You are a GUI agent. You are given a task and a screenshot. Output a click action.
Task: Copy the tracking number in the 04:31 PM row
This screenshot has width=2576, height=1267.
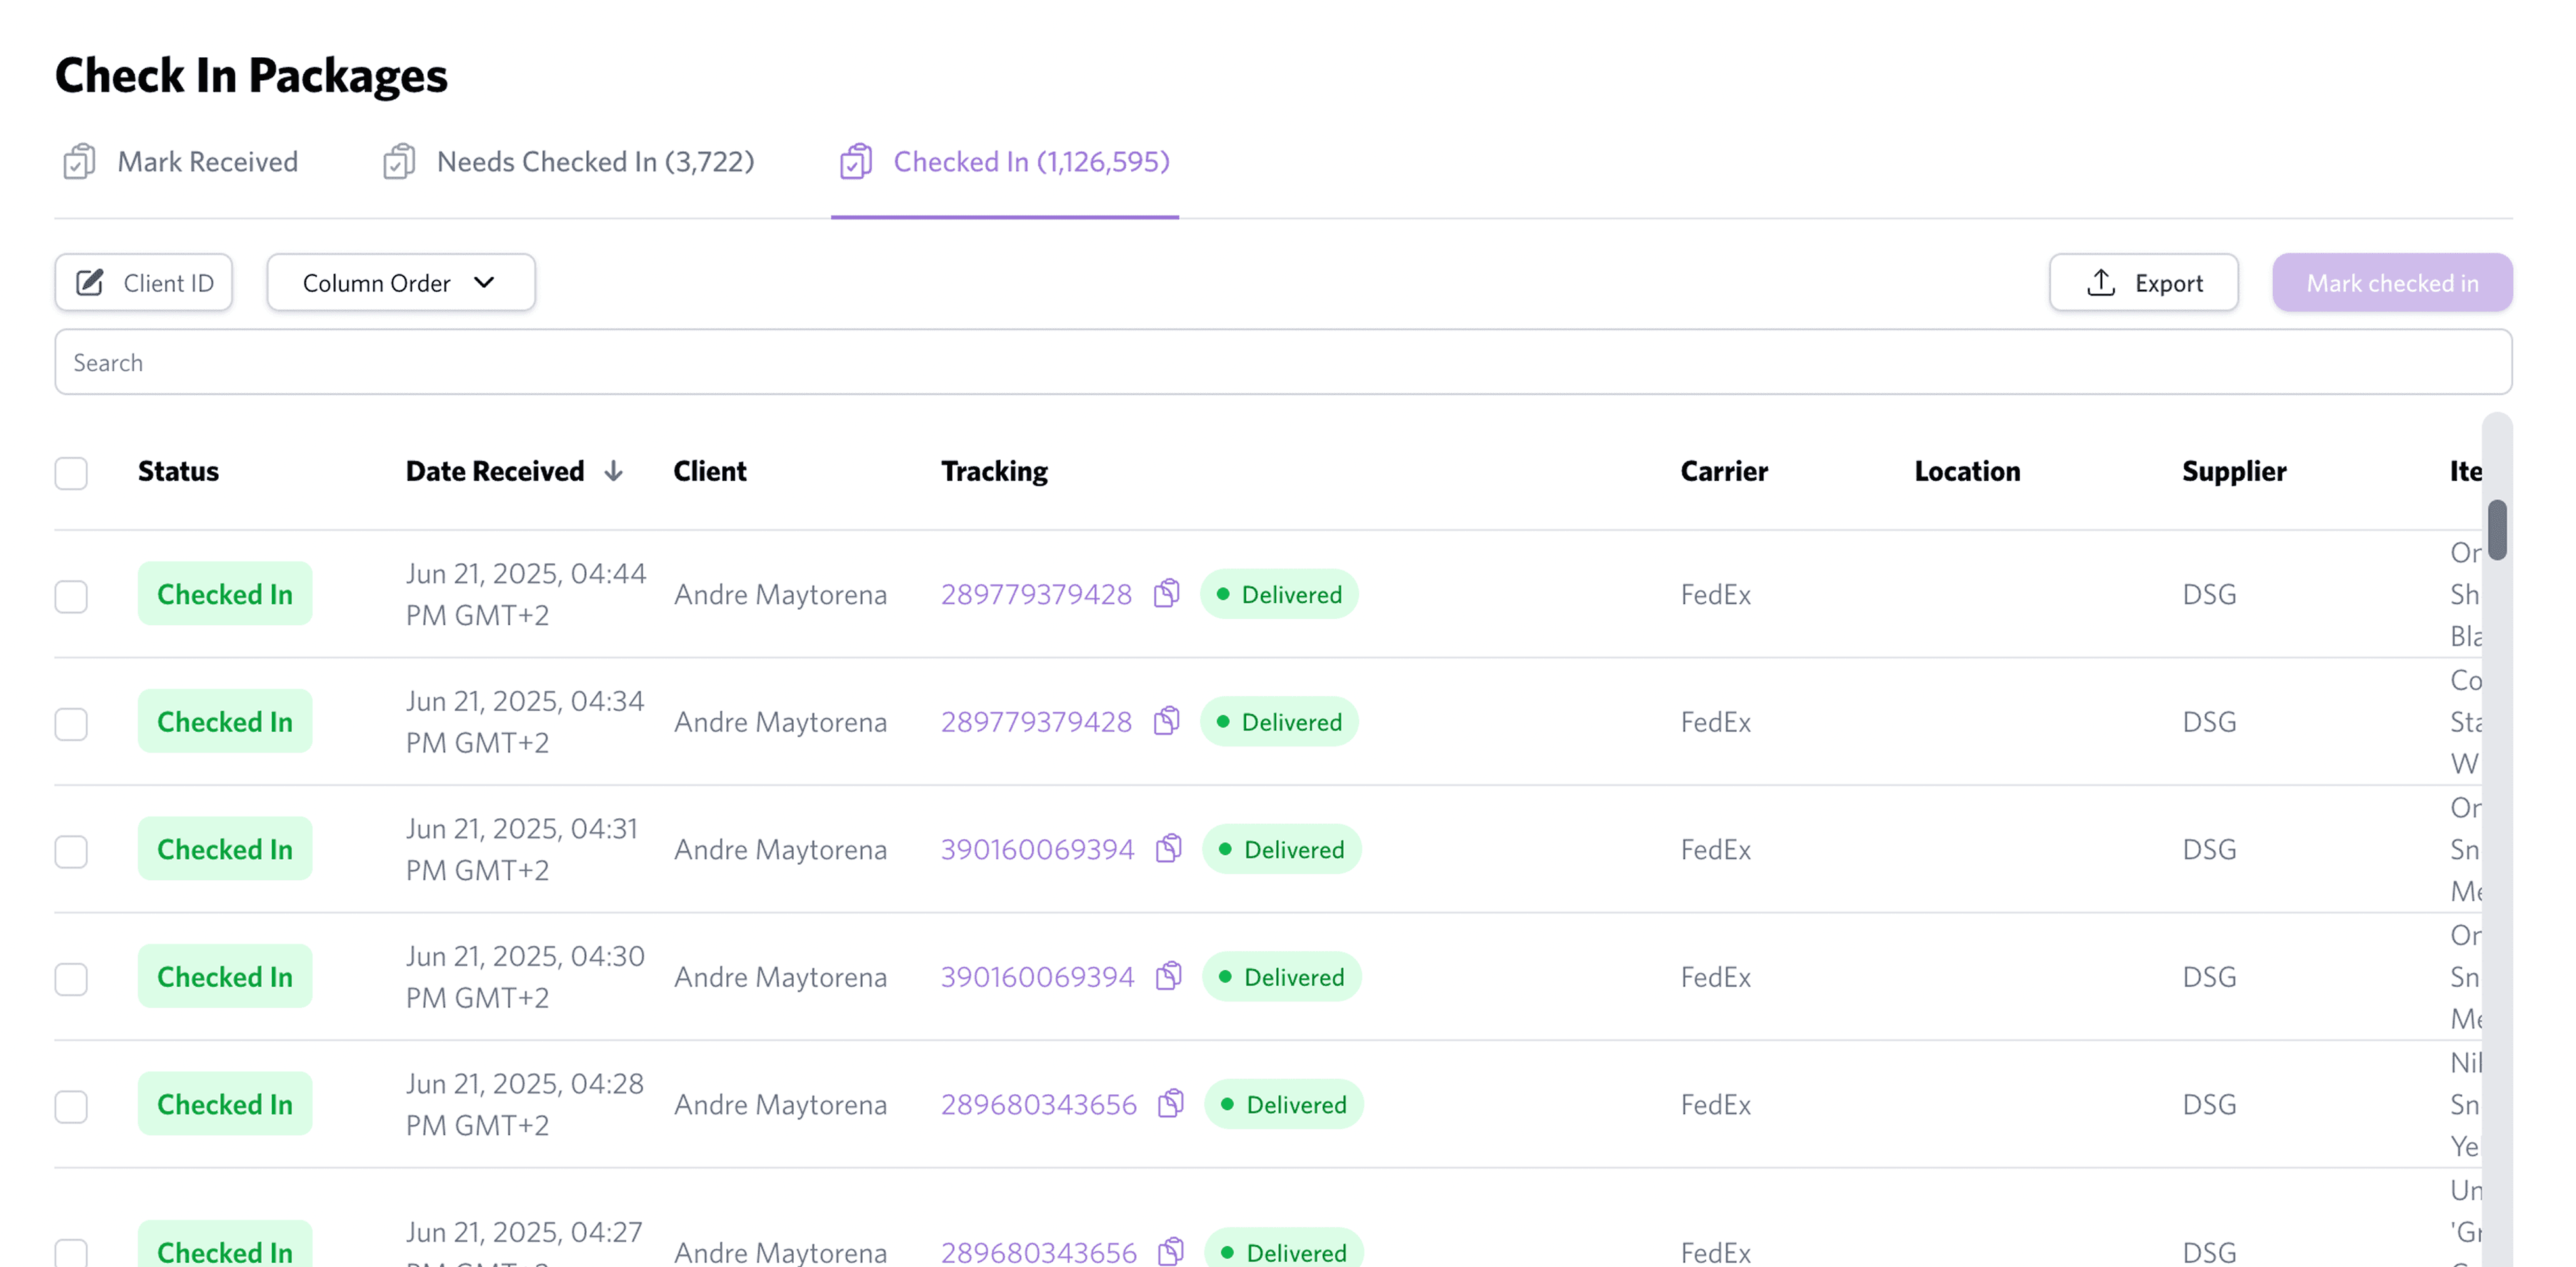(x=1168, y=849)
